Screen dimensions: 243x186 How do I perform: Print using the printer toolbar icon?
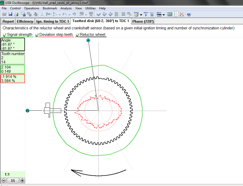click(x=16, y=14)
